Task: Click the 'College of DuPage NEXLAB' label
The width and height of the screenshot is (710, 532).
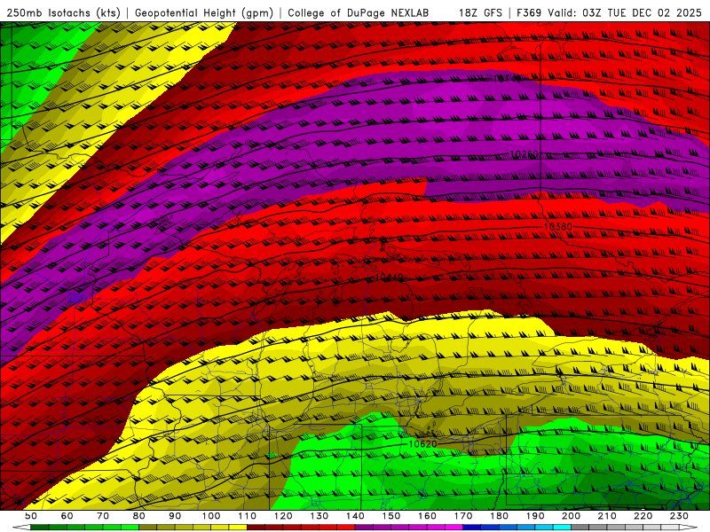Action: [x=359, y=13]
